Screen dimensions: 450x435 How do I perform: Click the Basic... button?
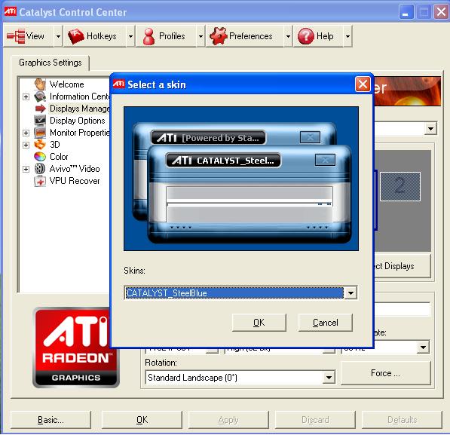coord(51,420)
